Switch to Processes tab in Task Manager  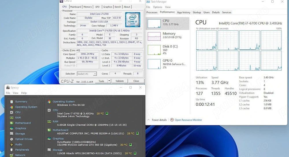[x=152, y=12]
